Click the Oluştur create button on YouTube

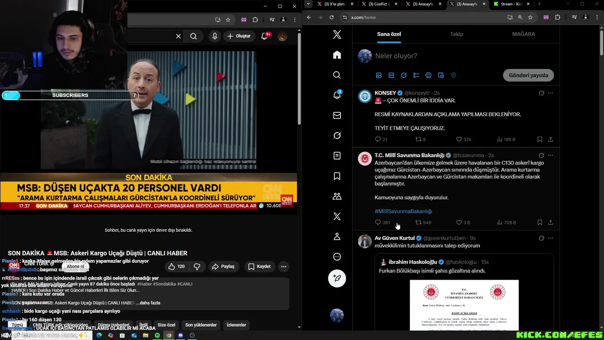pyautogui.click(x=239, y=36)
